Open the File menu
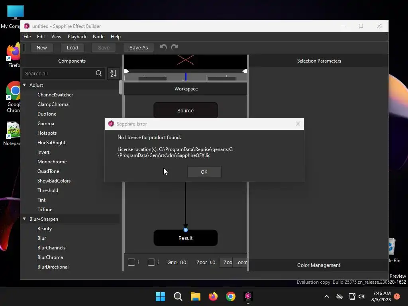The width and height of the screenshot is (408, 306). click(27, 37)
